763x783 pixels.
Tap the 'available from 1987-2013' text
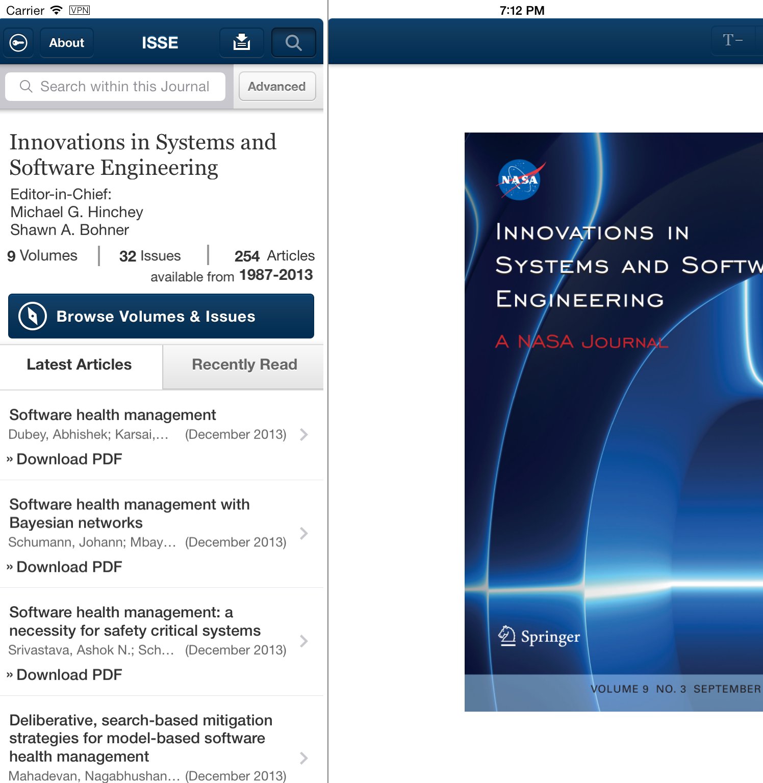coord(232,276)
